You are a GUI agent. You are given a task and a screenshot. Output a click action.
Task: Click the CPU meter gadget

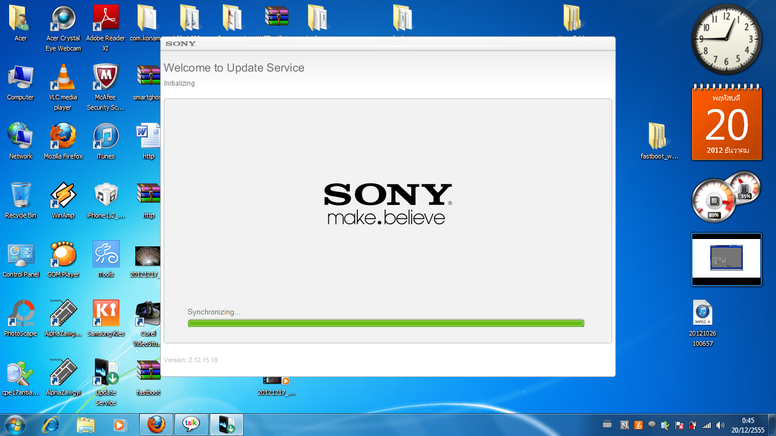click(725, 197)
